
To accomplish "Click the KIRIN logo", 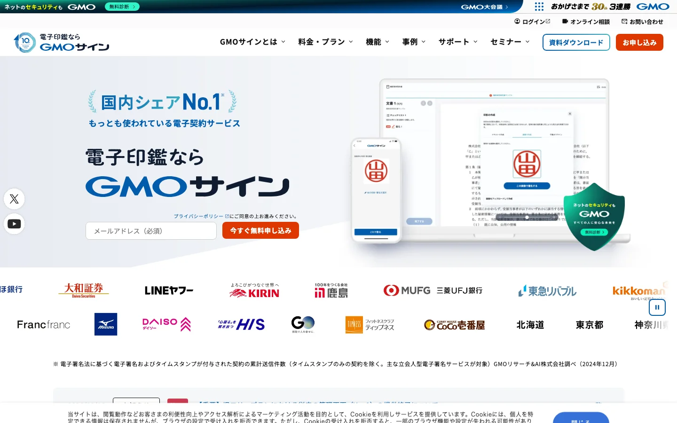I will pos(254,290).
